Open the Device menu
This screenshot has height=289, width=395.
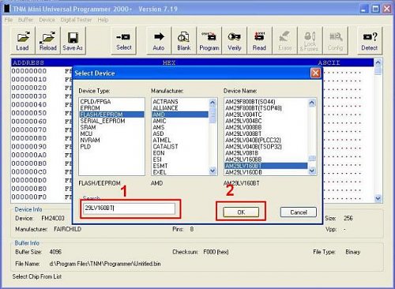(47, 20)
